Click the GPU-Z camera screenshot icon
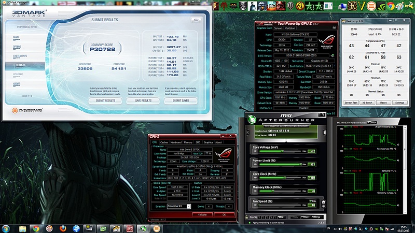The width and height of the screenshot is (415, 233). (334, 28)
